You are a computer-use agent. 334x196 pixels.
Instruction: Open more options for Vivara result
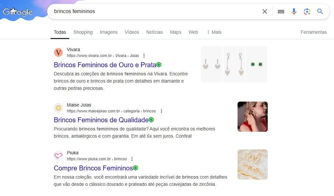click(x=144, y=56)
